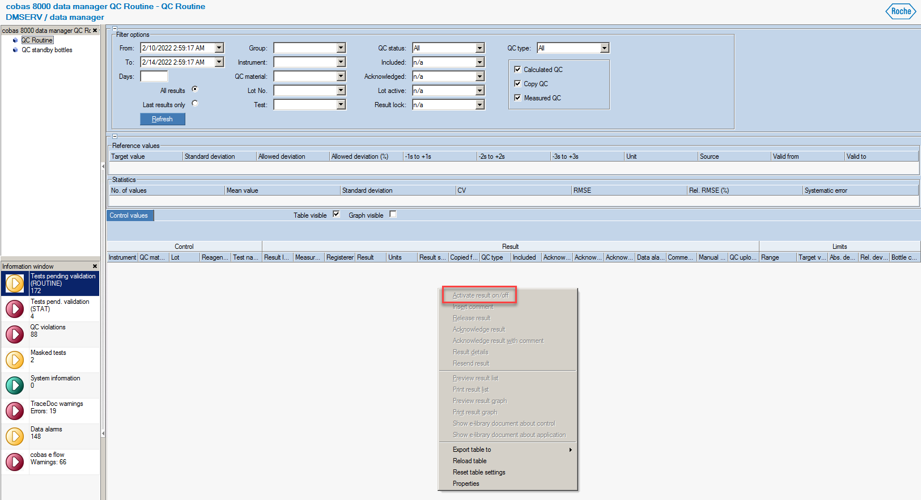The width and height of the screenshot is (921, 500).
Task: Open QC Routine tree item
Action: (x=37, y=40)
